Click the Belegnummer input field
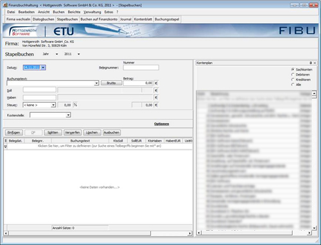This screenshot has height=245, width=321. click(141, 68)
